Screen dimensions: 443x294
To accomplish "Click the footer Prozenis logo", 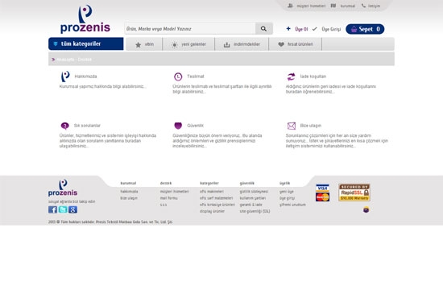I will 63,188.
